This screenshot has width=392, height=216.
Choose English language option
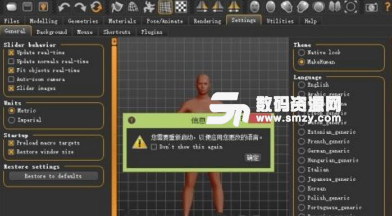[302, 85]
